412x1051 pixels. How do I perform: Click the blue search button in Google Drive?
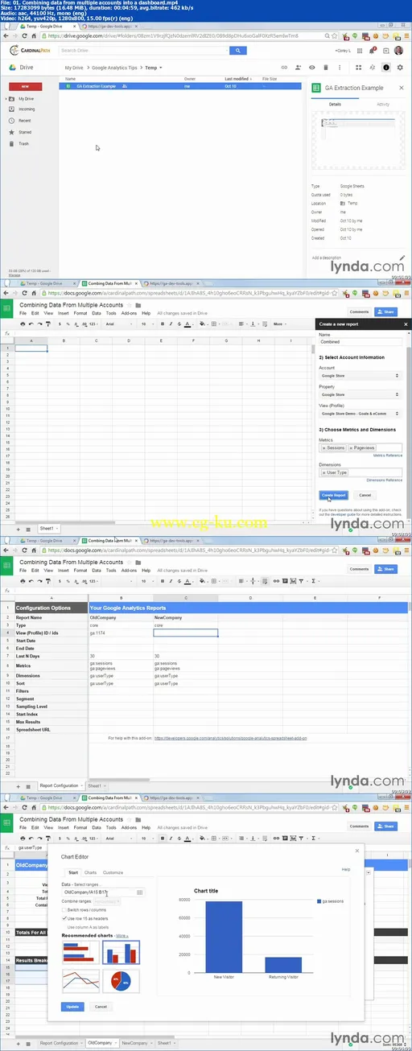(238, 50)
